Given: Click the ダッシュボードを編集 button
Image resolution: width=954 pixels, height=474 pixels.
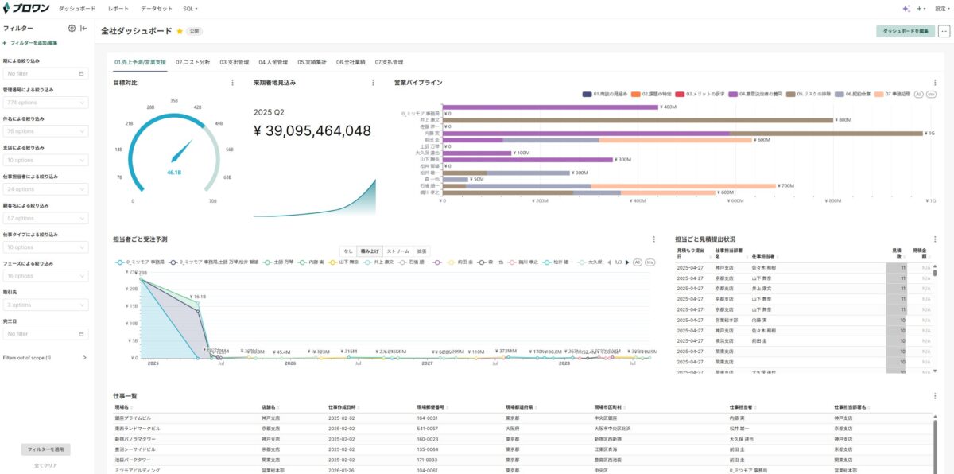Looking at the screenshot, I should coord(906,31).
